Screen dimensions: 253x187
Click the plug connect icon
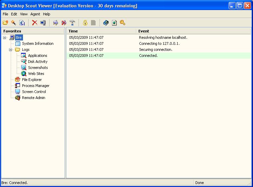click(56, 23)
